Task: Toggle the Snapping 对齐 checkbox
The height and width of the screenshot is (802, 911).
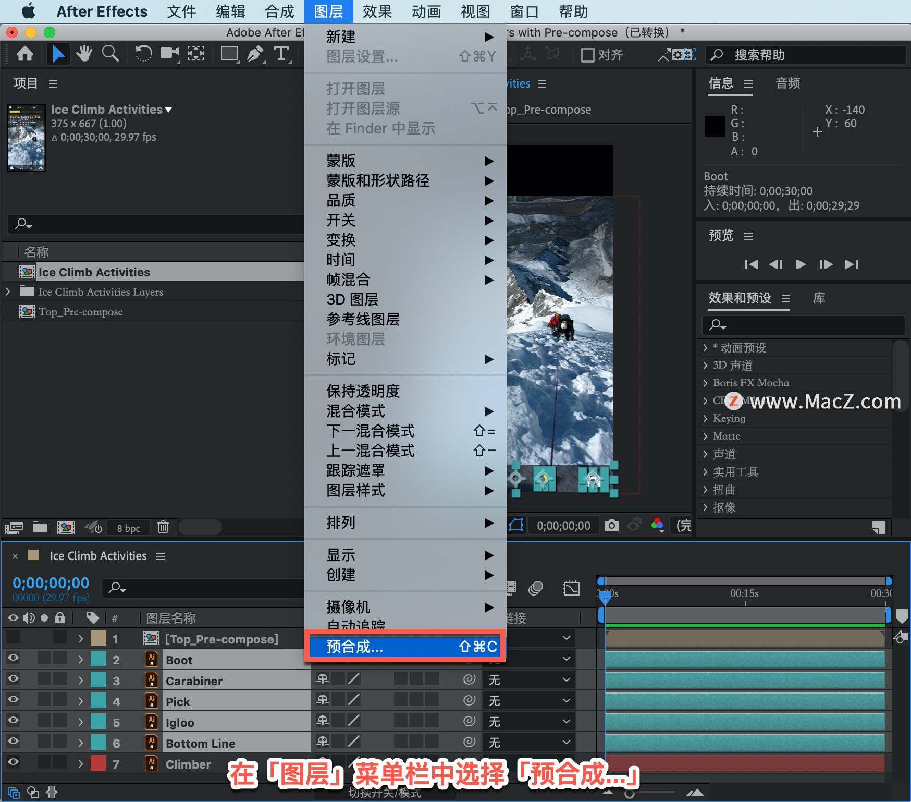Action: pyautogui.click(x=588, y=55)
